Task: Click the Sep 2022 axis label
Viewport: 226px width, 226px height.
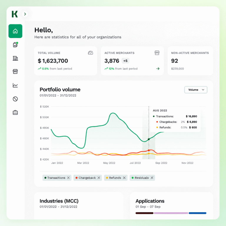Action: 161,163
